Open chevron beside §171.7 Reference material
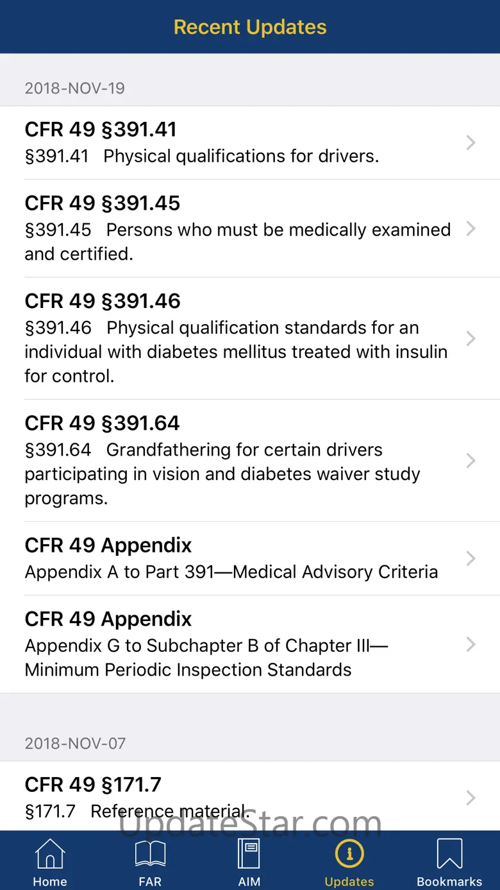Screen dimensions: 500x890 click(x=471, y=798)
